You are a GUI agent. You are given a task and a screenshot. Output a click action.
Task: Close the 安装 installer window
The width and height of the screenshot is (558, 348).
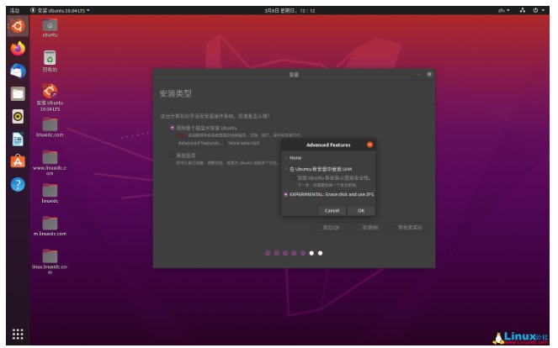click(429, 74)
